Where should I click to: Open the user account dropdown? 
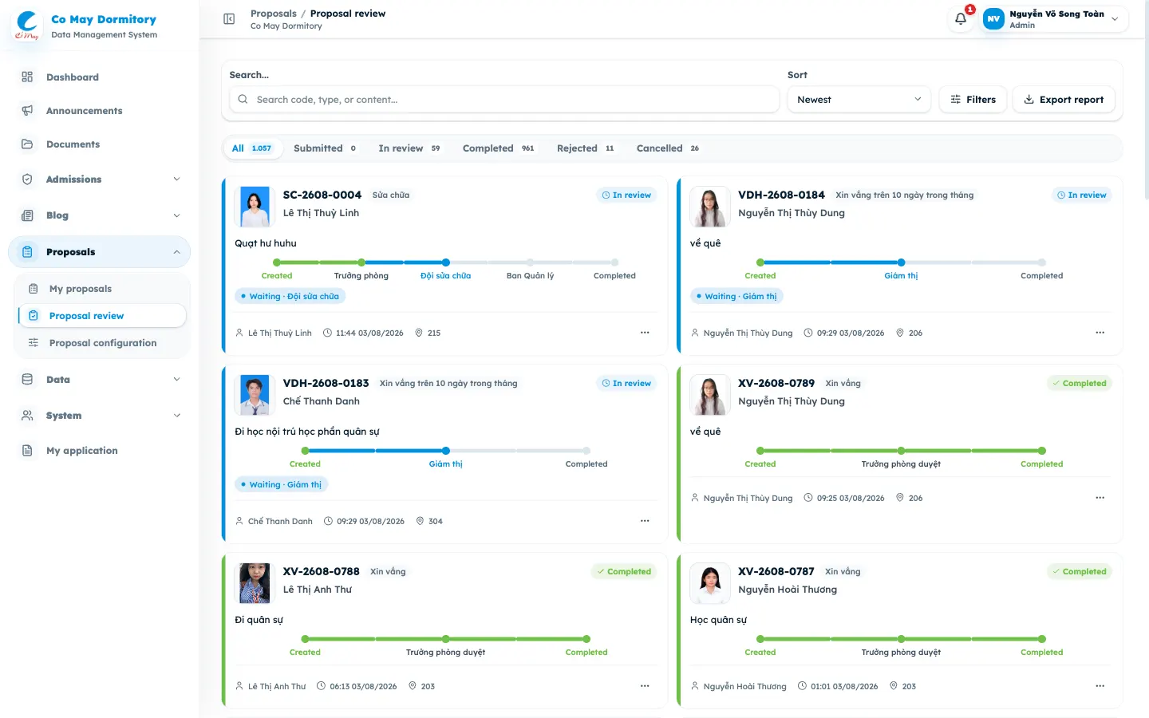(1054, 19)
